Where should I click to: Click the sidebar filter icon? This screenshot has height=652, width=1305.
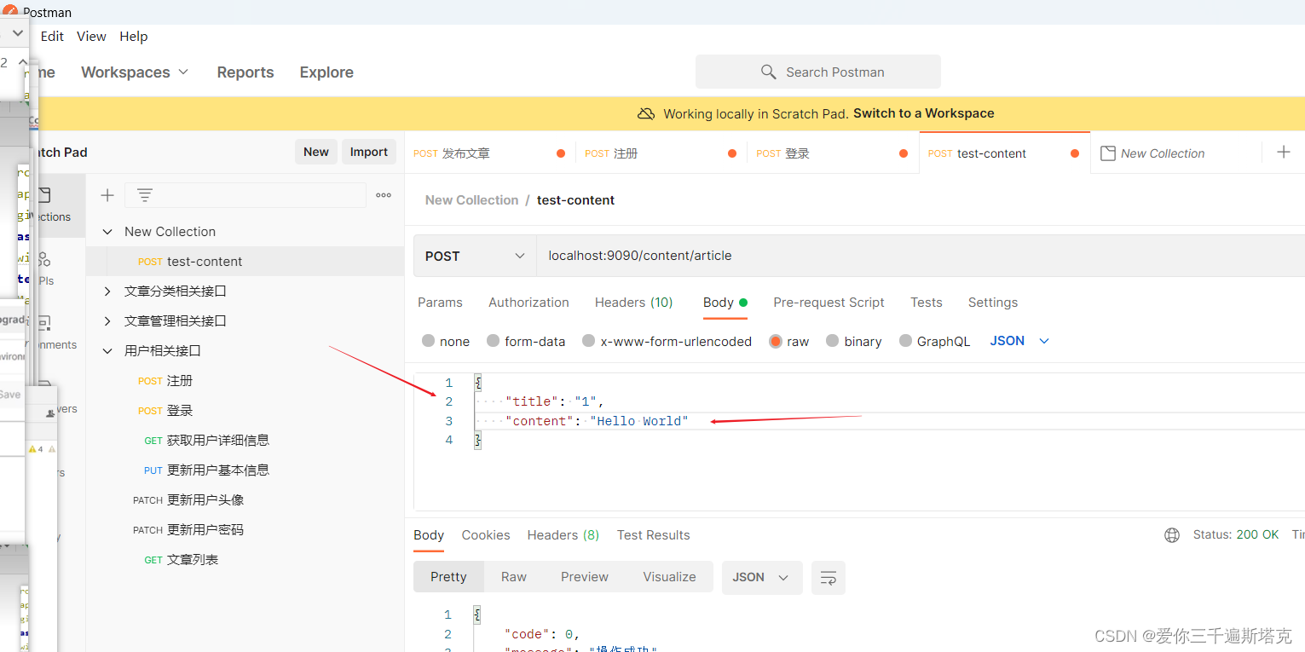click(145, 195)
